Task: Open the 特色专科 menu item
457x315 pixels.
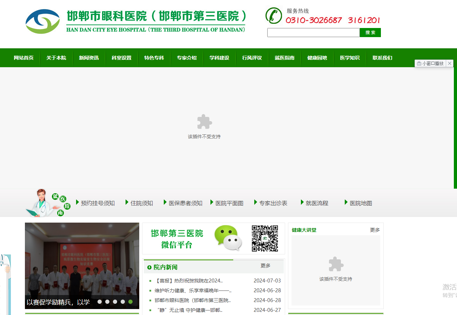Action: 154,58
